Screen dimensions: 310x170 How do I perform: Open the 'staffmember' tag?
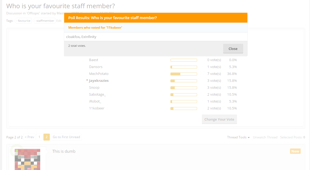tap(44, 21)
